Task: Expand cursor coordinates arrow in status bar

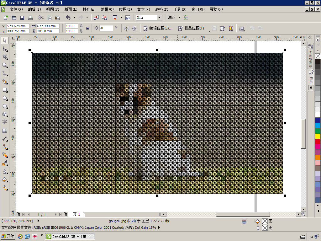Action: click(x=38, y=221)
